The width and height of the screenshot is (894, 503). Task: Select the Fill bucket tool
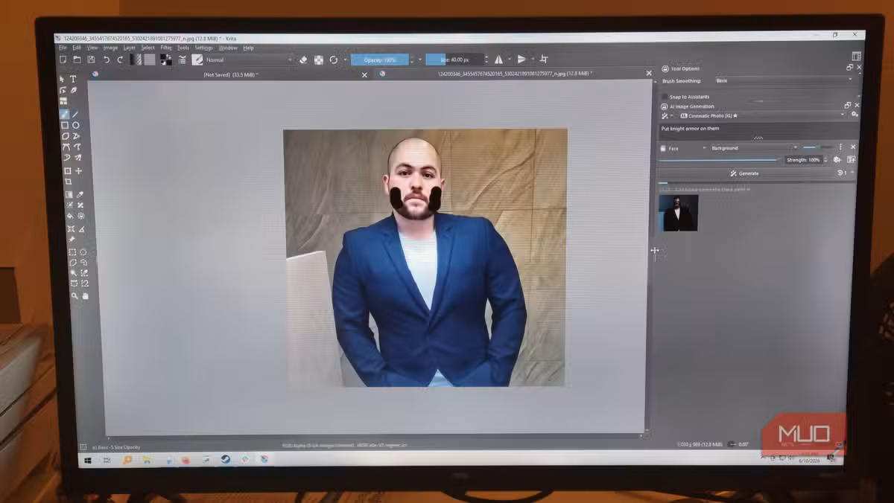pyautogui.click(x=70, y=216)
